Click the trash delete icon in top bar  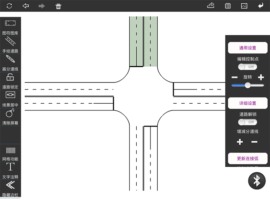click(58, 6)
